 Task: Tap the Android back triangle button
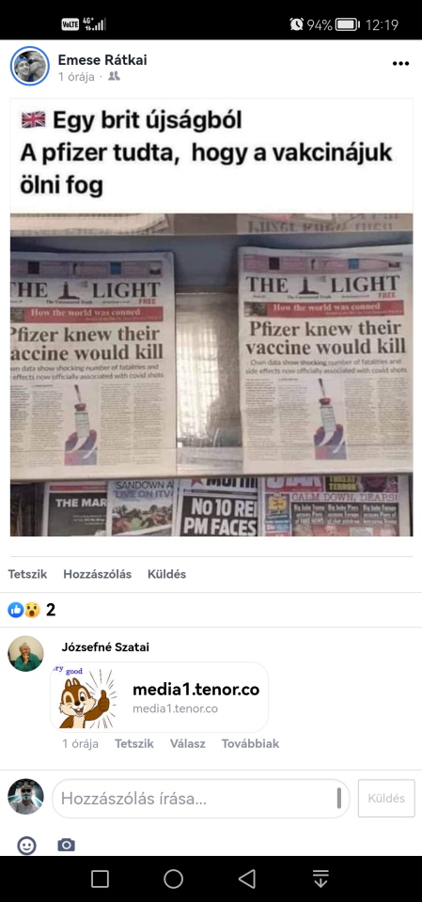pos(247,879)
